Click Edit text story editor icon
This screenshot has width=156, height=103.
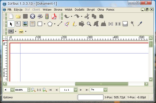103,24
